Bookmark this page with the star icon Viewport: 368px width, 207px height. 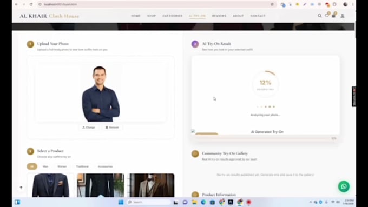(272, 4)
